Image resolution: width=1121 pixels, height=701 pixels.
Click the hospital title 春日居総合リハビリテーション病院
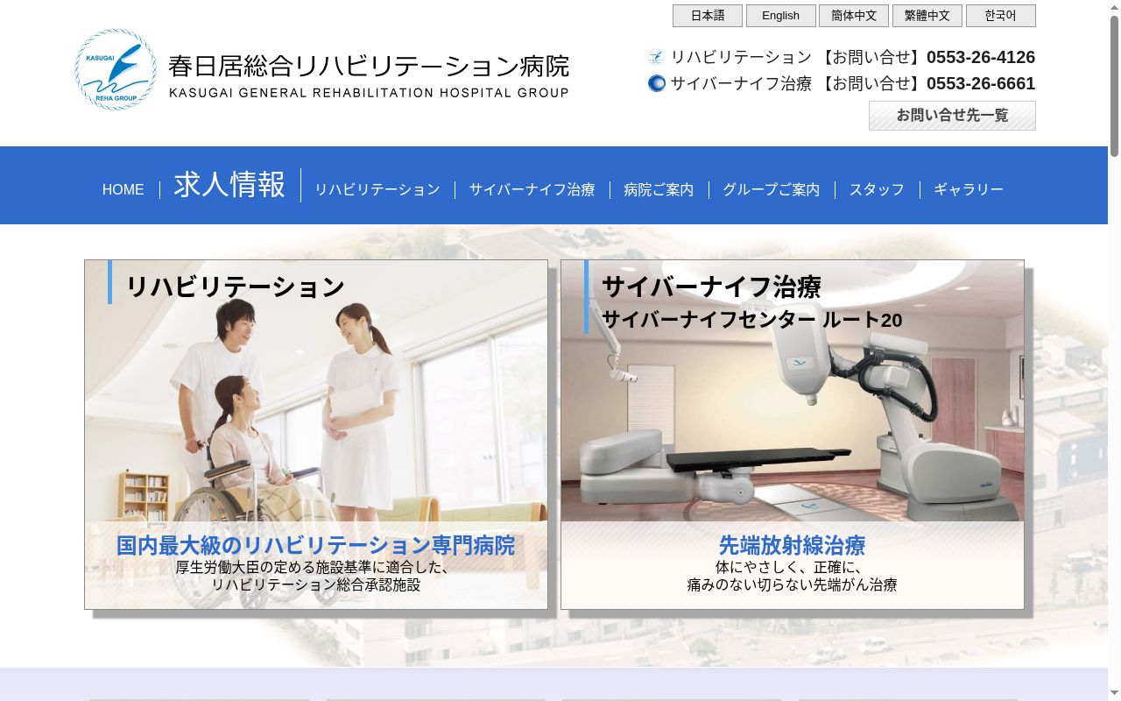[x=369, y=67]
